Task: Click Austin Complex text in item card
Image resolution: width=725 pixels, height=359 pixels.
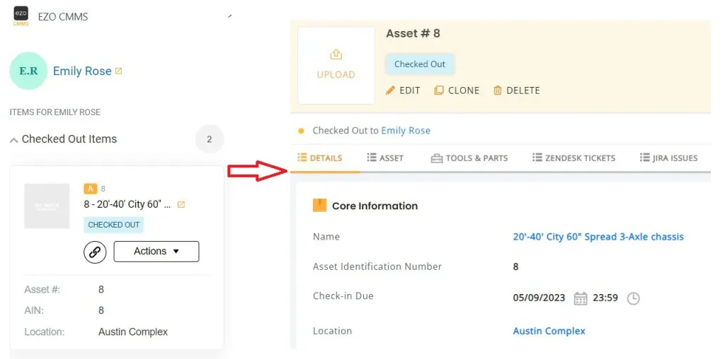Action: point(133,331)
